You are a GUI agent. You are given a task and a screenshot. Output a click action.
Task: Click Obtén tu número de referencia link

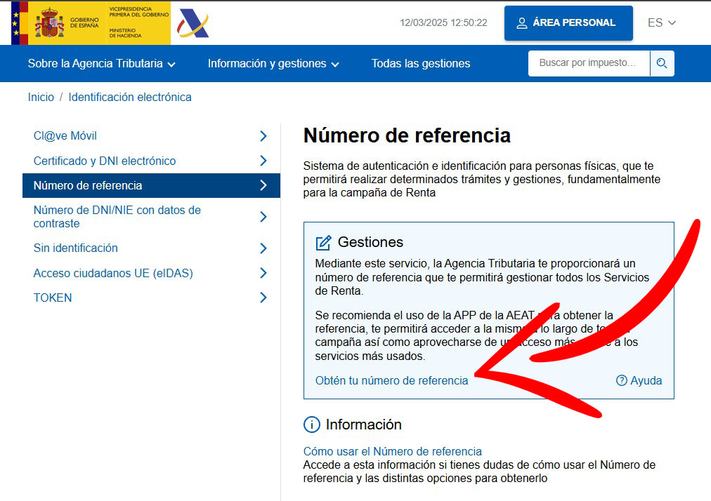[391, 380]
